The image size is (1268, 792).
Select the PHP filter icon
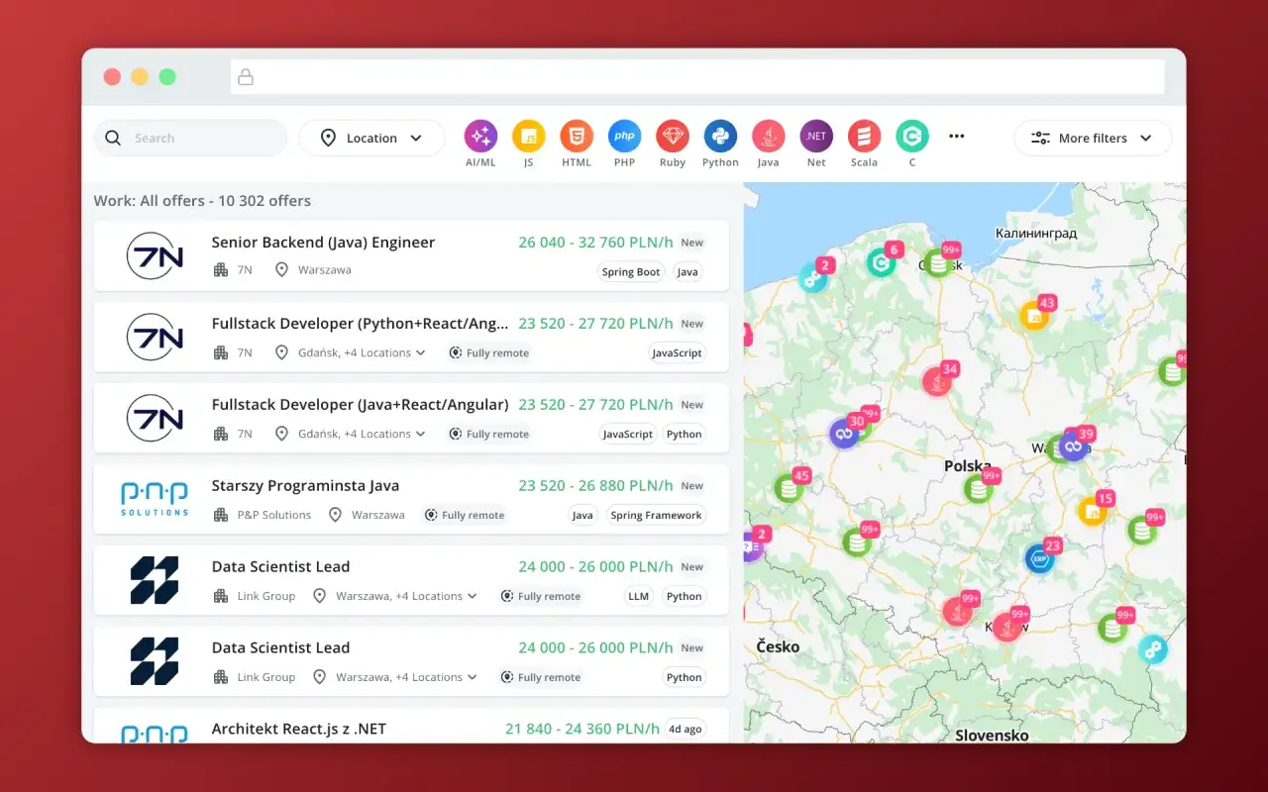click(624, 135)
